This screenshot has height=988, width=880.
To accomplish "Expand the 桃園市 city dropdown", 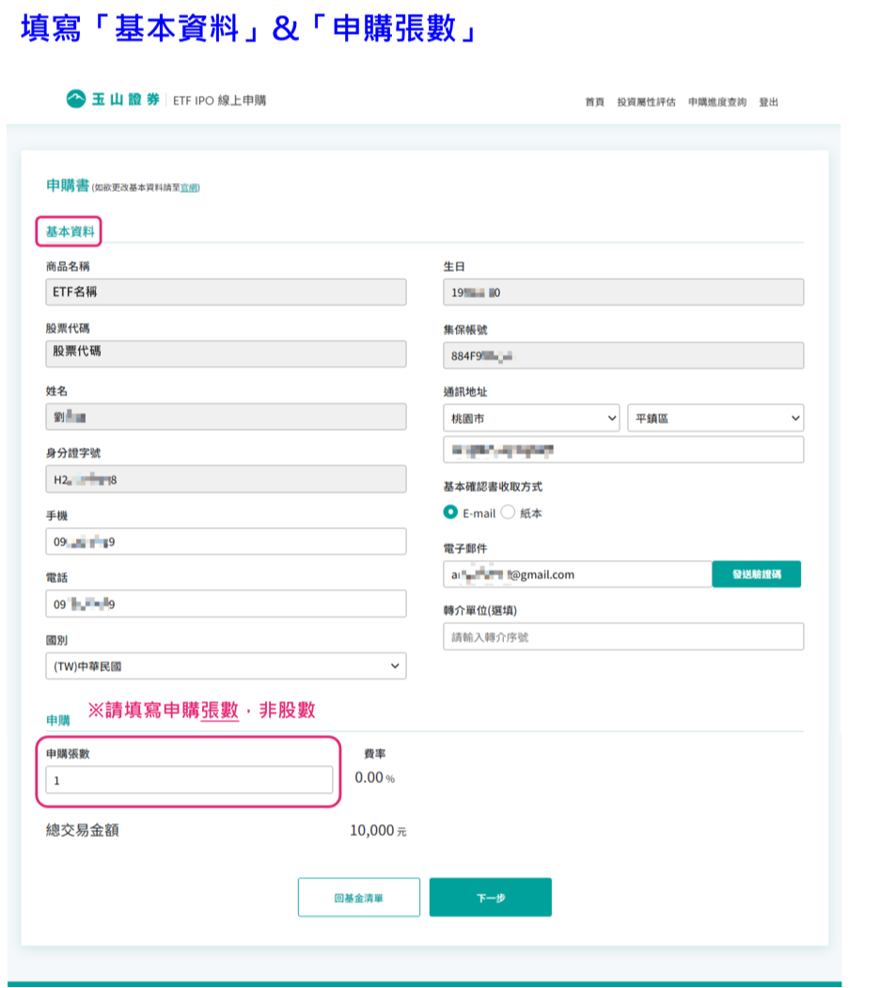I will point(531,418).
